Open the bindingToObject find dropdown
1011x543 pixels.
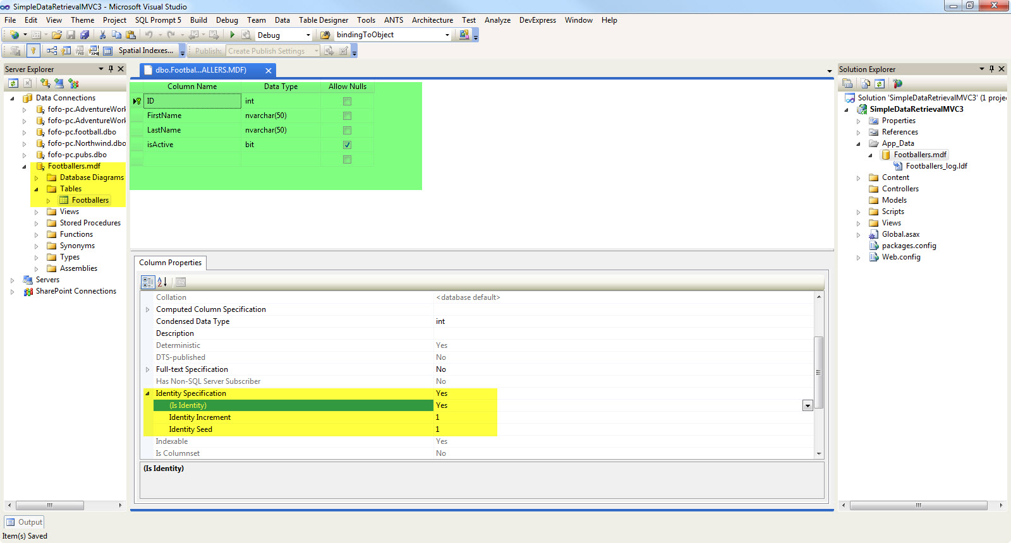point(447,35)
